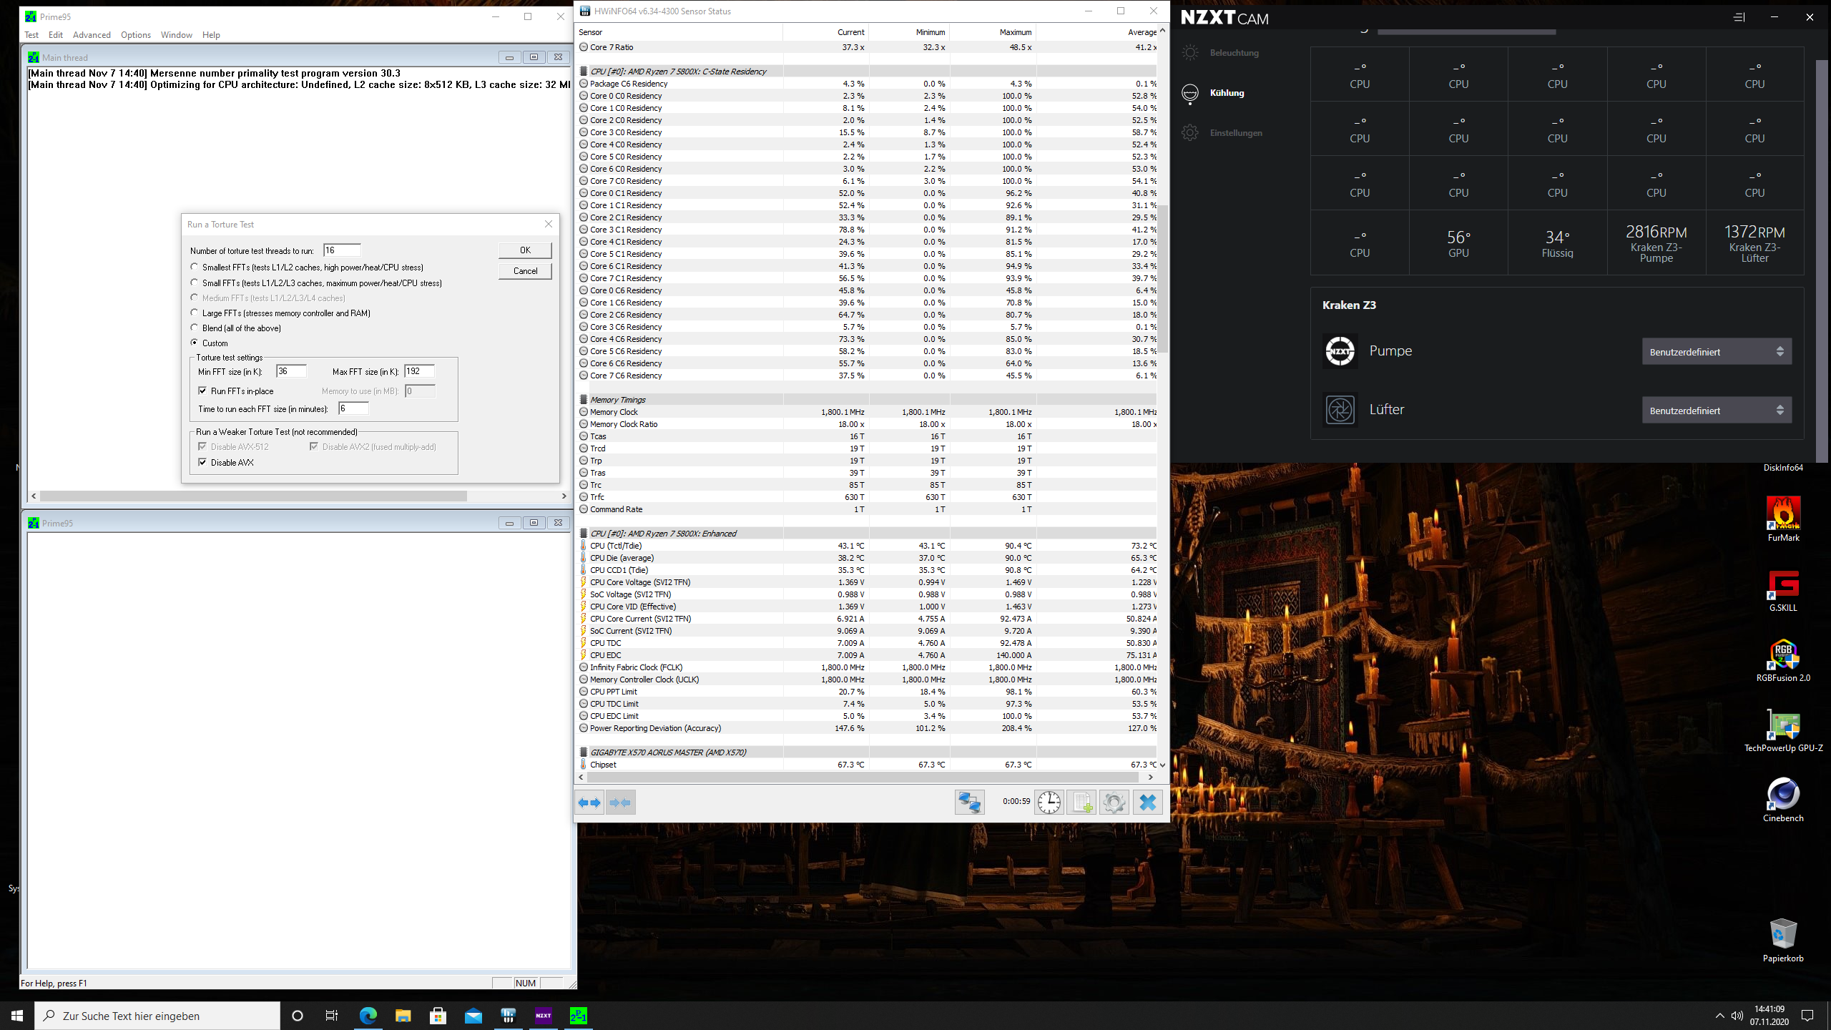Open Pumpe Benutzerdefiniert dropdown
The width and height of the screenshot is (1831, 1030).
coord(1716,351)
